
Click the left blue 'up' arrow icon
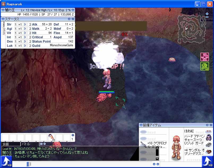tap(6, 161)
